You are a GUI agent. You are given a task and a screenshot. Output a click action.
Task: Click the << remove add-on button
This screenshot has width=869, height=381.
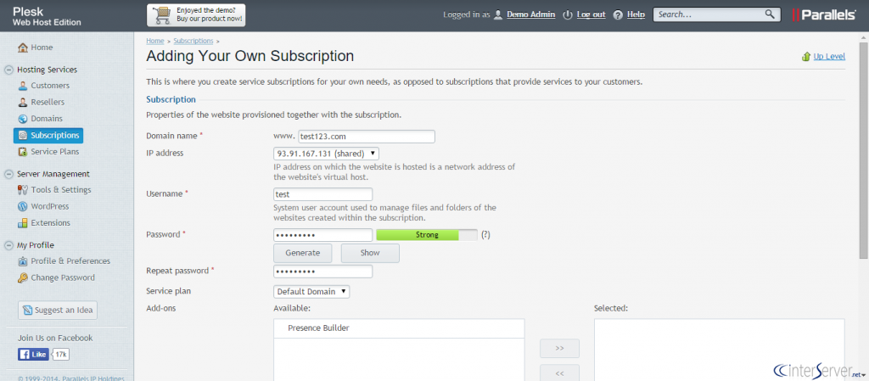[x=560, y=373]
